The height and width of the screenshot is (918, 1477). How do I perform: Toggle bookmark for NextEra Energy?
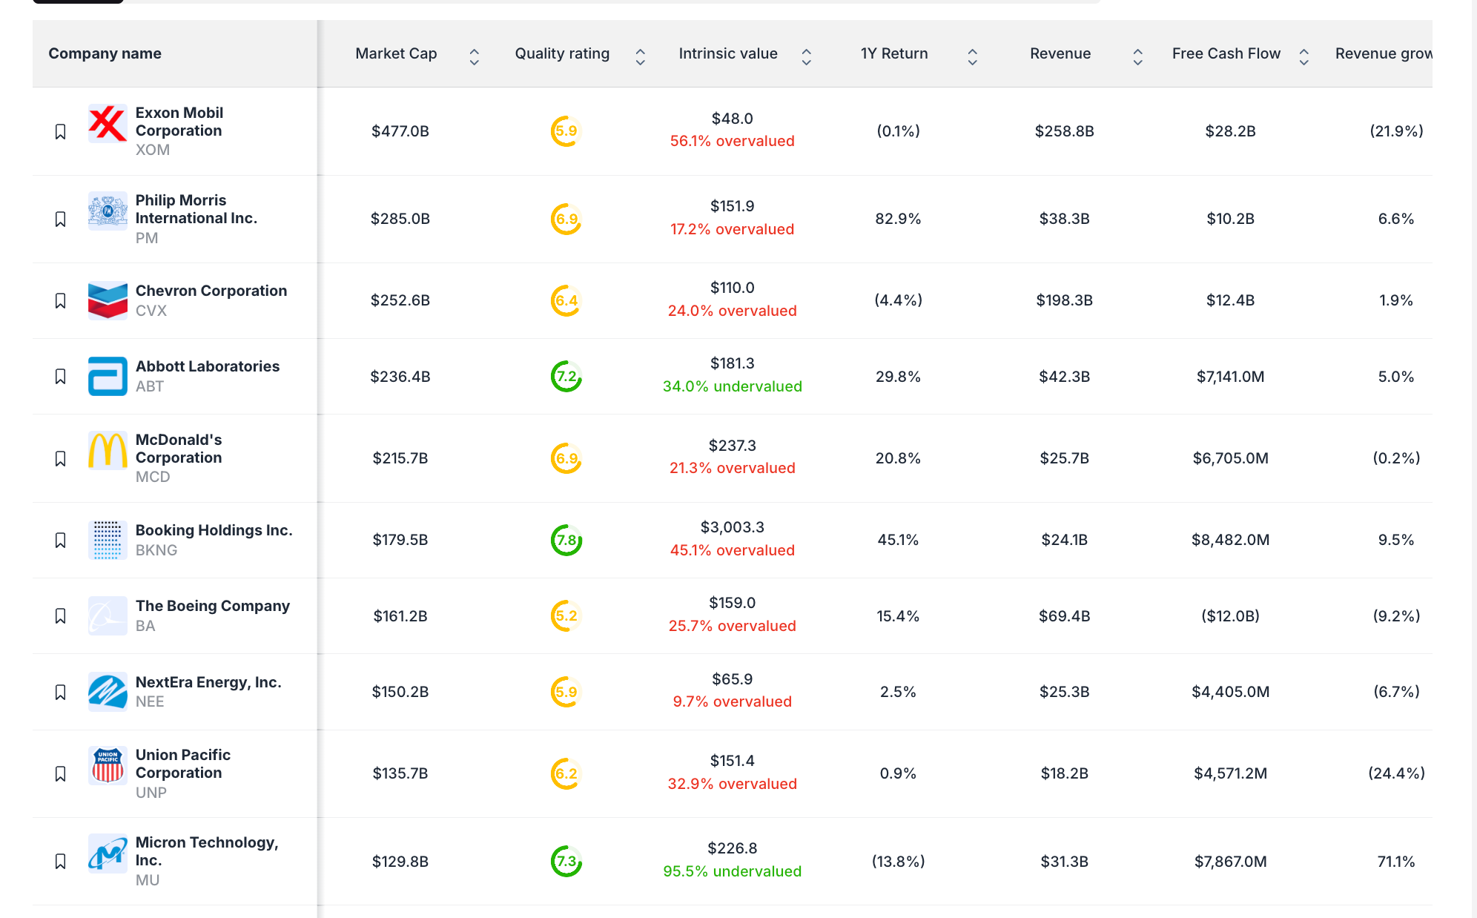[x=61, y=692]
